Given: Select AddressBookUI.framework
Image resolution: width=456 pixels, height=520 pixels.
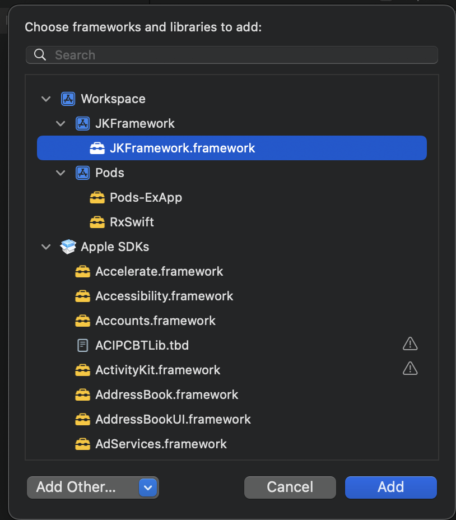Looking at the screenshot, I should click(x=232, y=419).
